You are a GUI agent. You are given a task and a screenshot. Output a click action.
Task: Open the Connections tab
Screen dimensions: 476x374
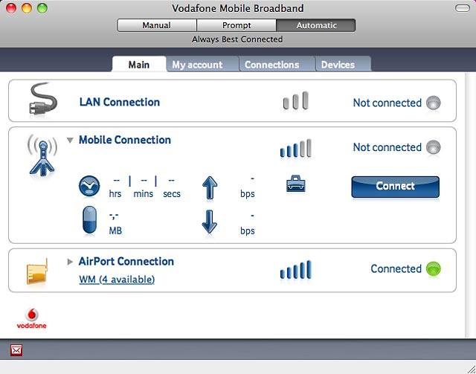[277, 65]
